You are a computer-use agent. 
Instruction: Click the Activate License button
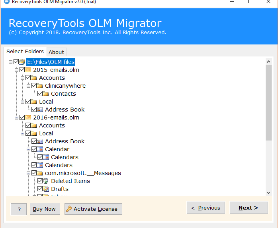coord(93,209)
